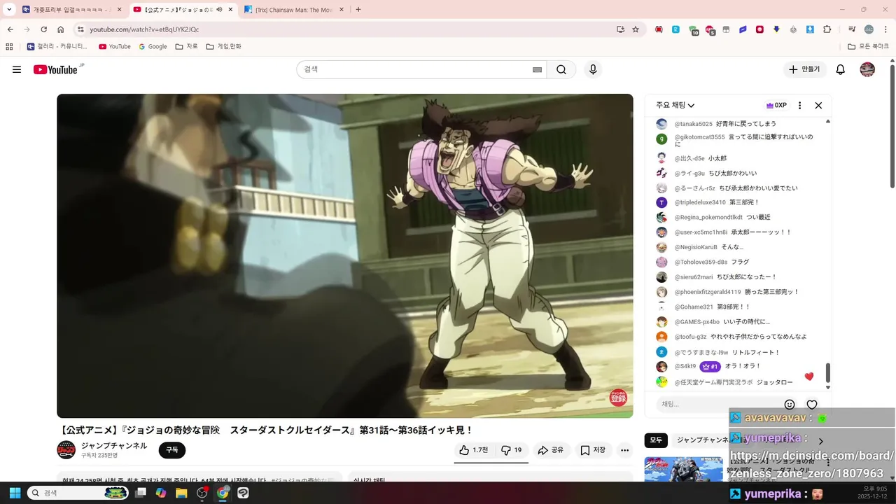Open the 0XP channel points button
The image size is (896, 504).
point(776,105)
